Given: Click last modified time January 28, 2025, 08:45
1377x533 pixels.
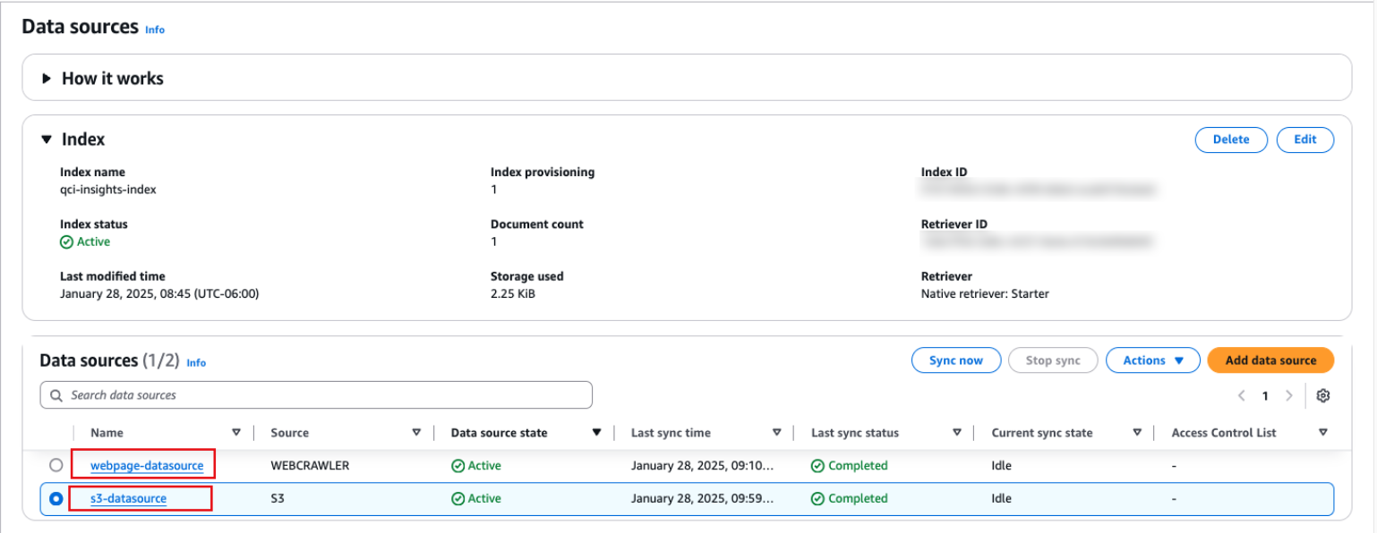Looking at the screenshot, I should [159, 293].
